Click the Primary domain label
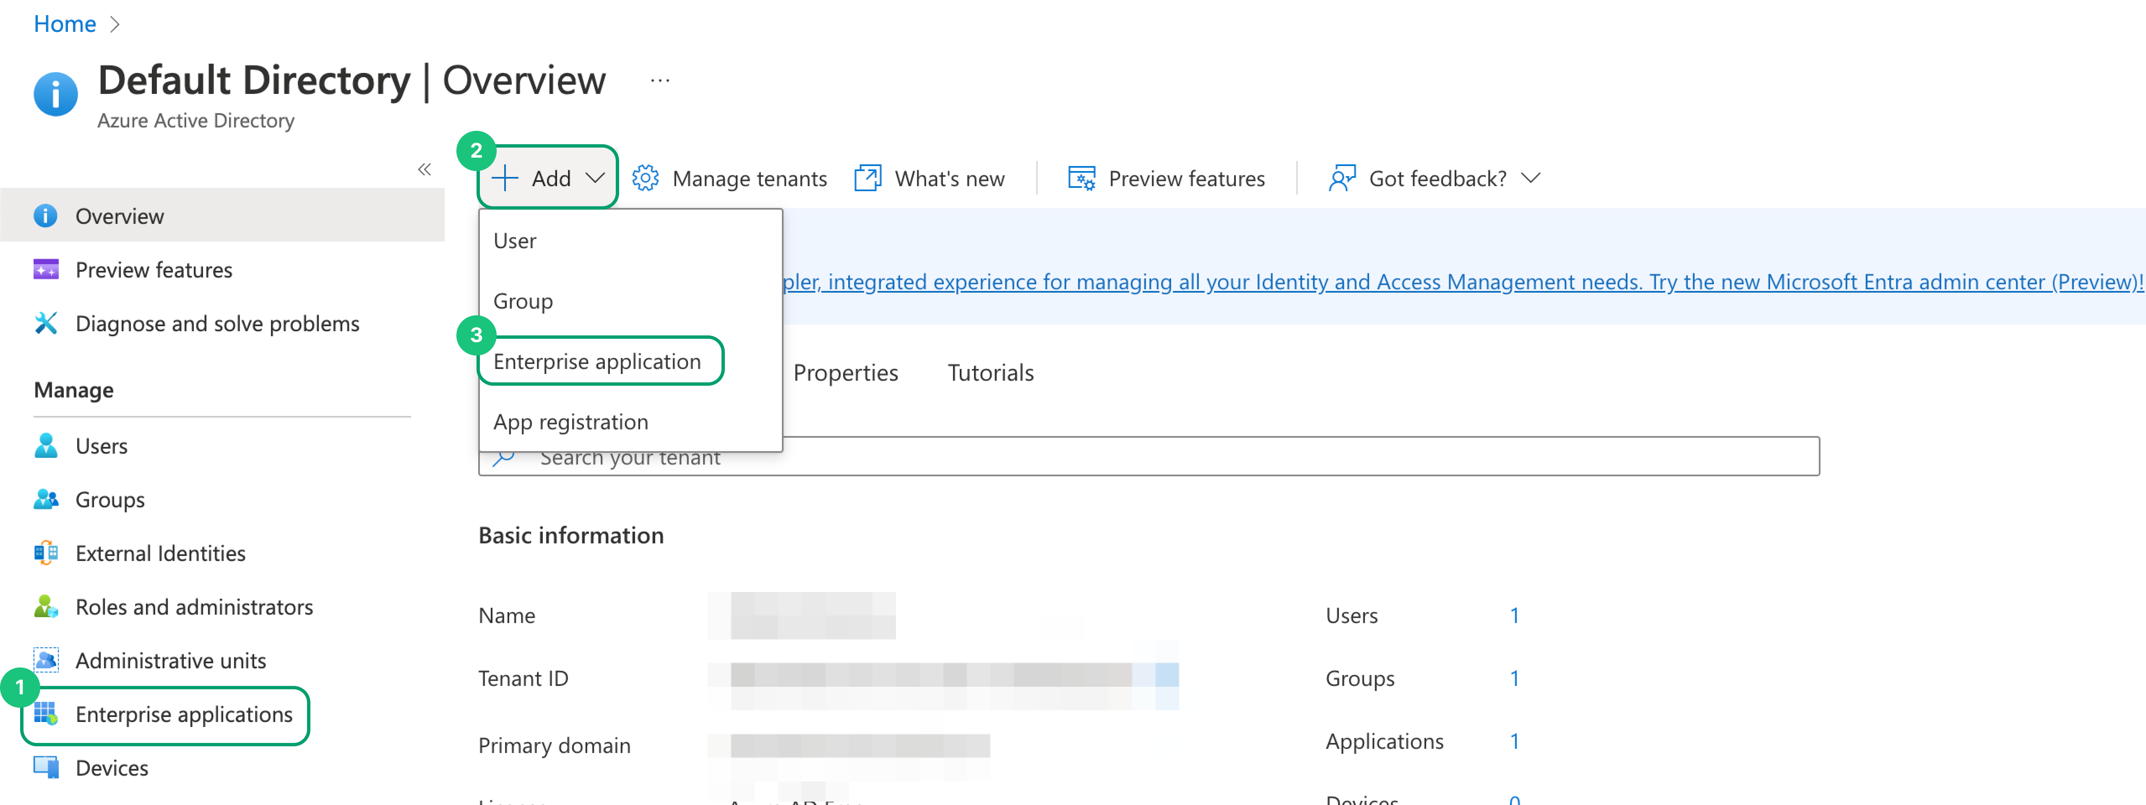 point(554,745)
